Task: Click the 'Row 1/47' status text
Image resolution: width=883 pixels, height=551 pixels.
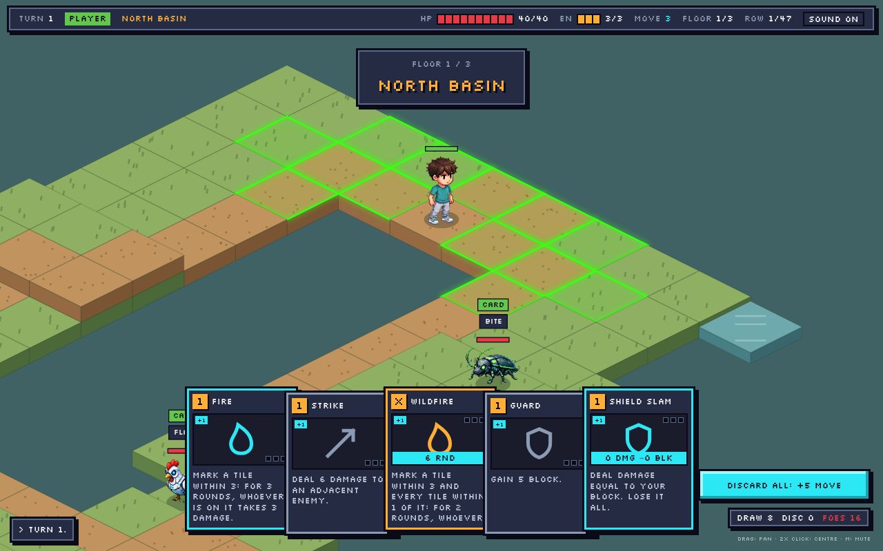Action: [x=768, y=19]
